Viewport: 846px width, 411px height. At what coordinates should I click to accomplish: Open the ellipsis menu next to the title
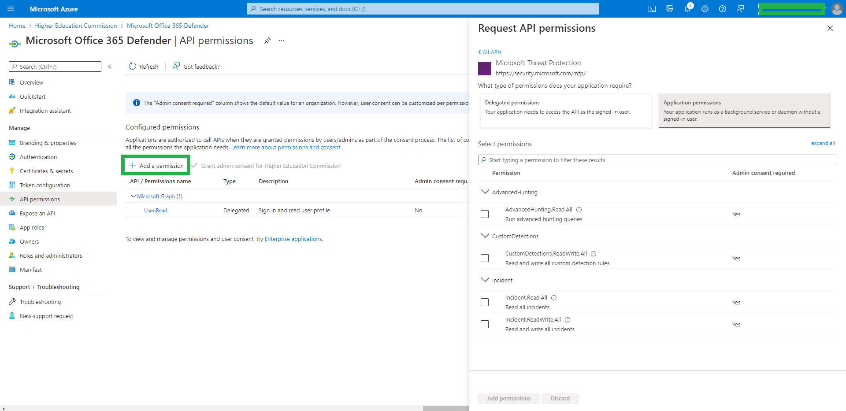[x=282, y=41]
